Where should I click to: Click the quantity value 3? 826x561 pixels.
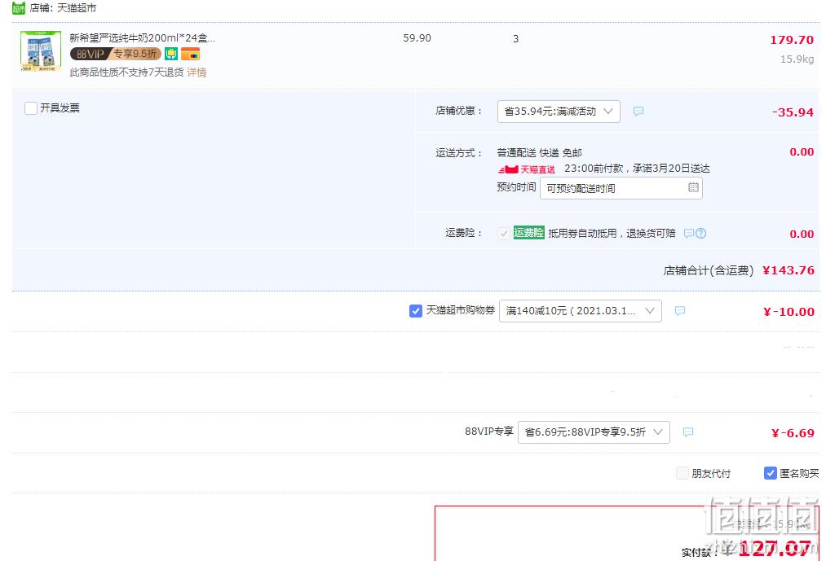tap(515, 38)
